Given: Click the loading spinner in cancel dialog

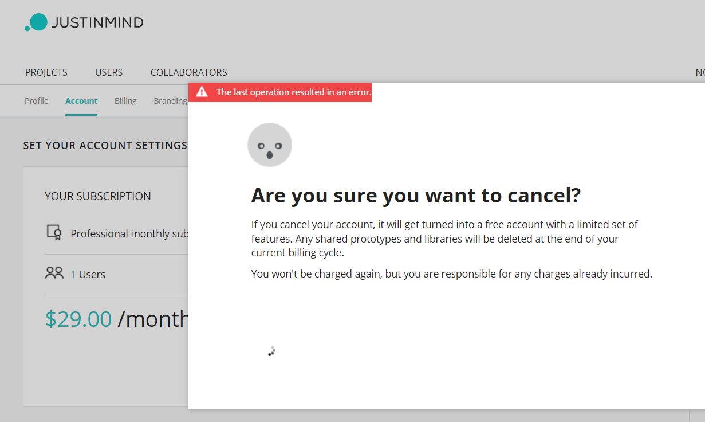Looking at the screenshot, I should (272, 351).
